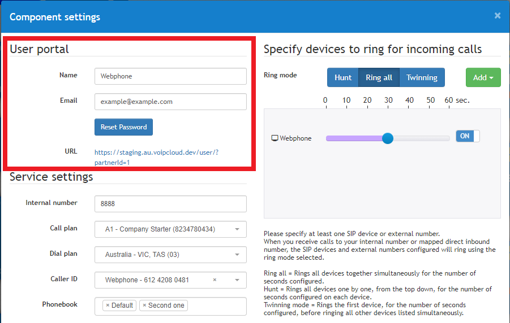Expand the Call plan dropdown
This screenshot has width=510, height=323.
point(237,229)
